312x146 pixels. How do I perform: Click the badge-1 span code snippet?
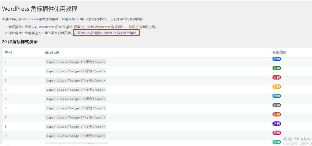76,62
